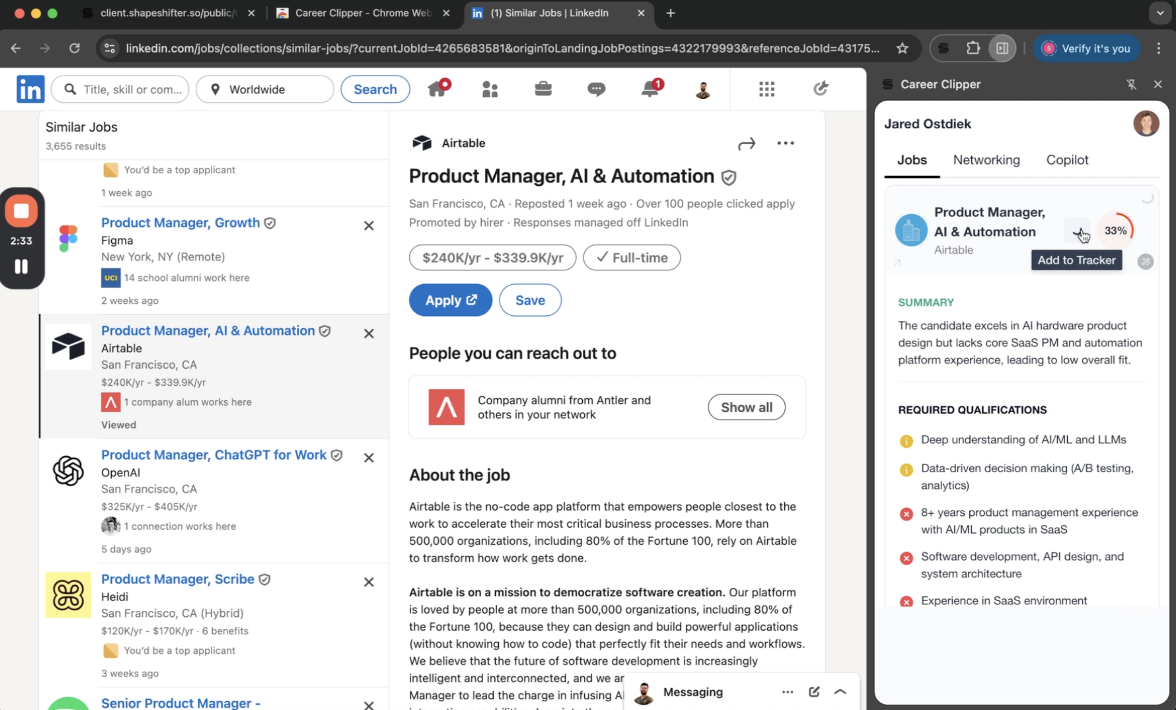Go to Jobs briefcase icon
Viewport: 1176px width, 710px height.
tap(543, 89)
